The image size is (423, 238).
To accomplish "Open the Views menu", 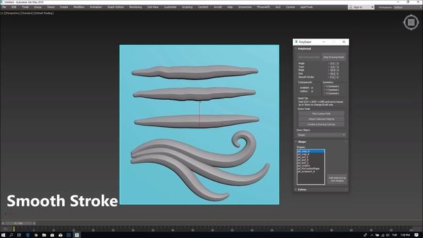I will click(51, 7).
